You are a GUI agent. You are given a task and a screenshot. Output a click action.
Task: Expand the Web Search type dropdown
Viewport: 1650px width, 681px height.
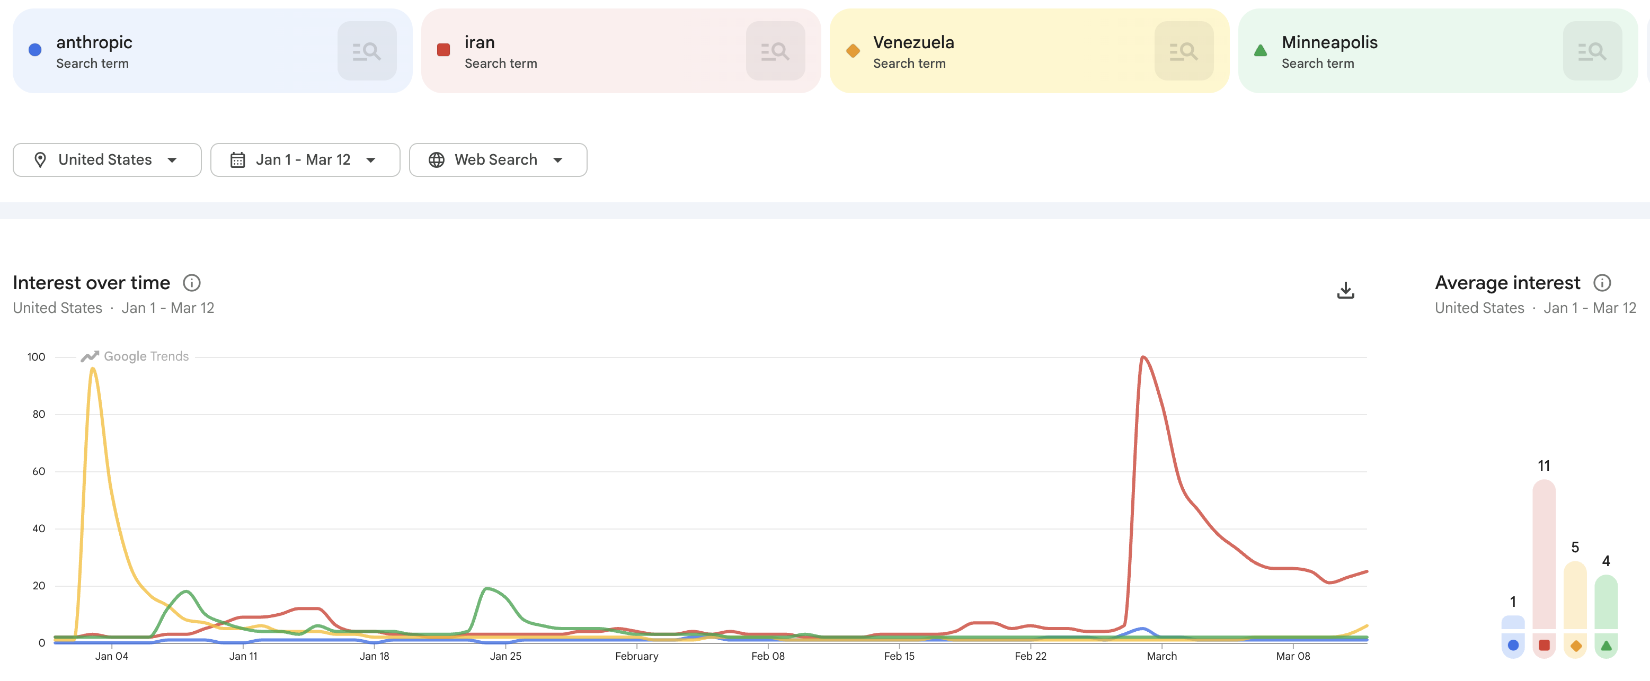pos(498,160)
